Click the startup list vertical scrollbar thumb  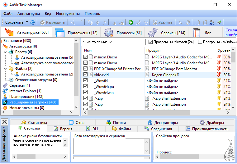pos(233,57)
